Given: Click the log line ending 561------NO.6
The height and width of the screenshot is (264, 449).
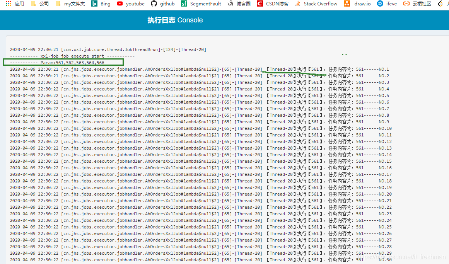Looking at the screenshot, I should (199, 102).
